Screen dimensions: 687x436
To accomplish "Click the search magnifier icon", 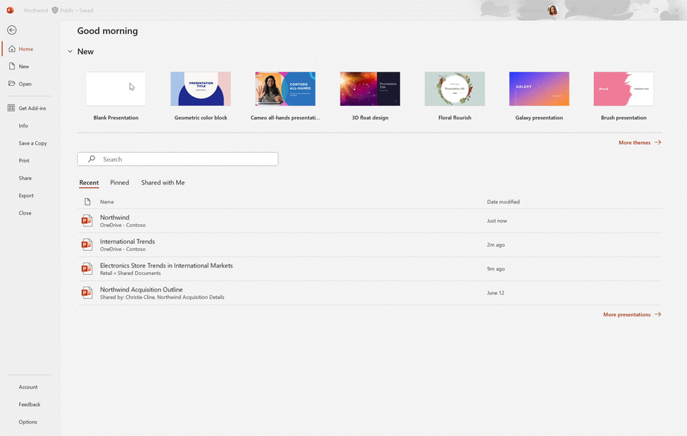I will (x=91, y=159).
